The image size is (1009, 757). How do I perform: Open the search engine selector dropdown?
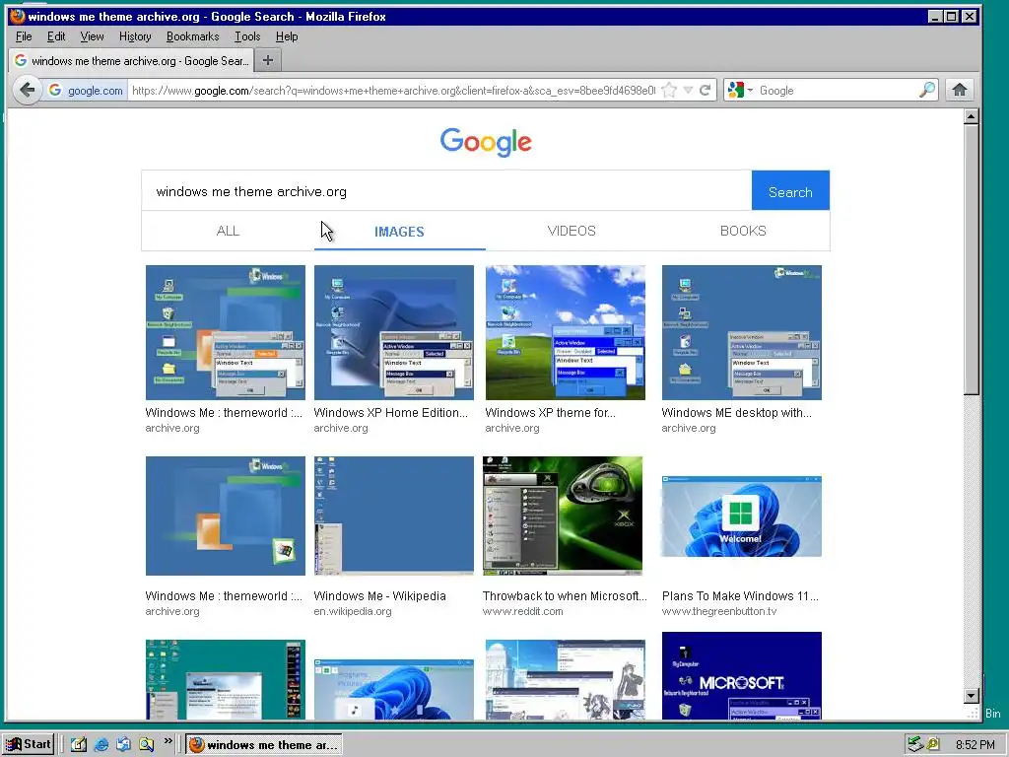[x=739, y=90]
